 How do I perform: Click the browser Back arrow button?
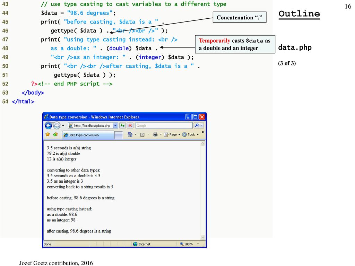pos(48,126)
